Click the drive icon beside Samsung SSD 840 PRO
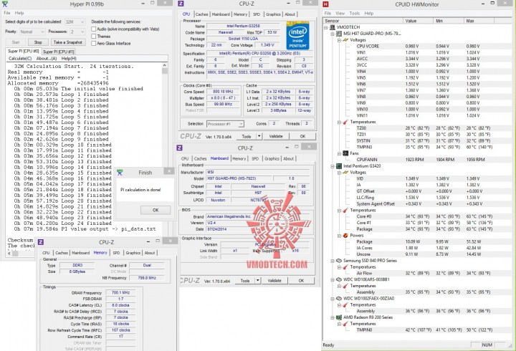This screenshot has height=351, width=516. [x=338, y=261]
